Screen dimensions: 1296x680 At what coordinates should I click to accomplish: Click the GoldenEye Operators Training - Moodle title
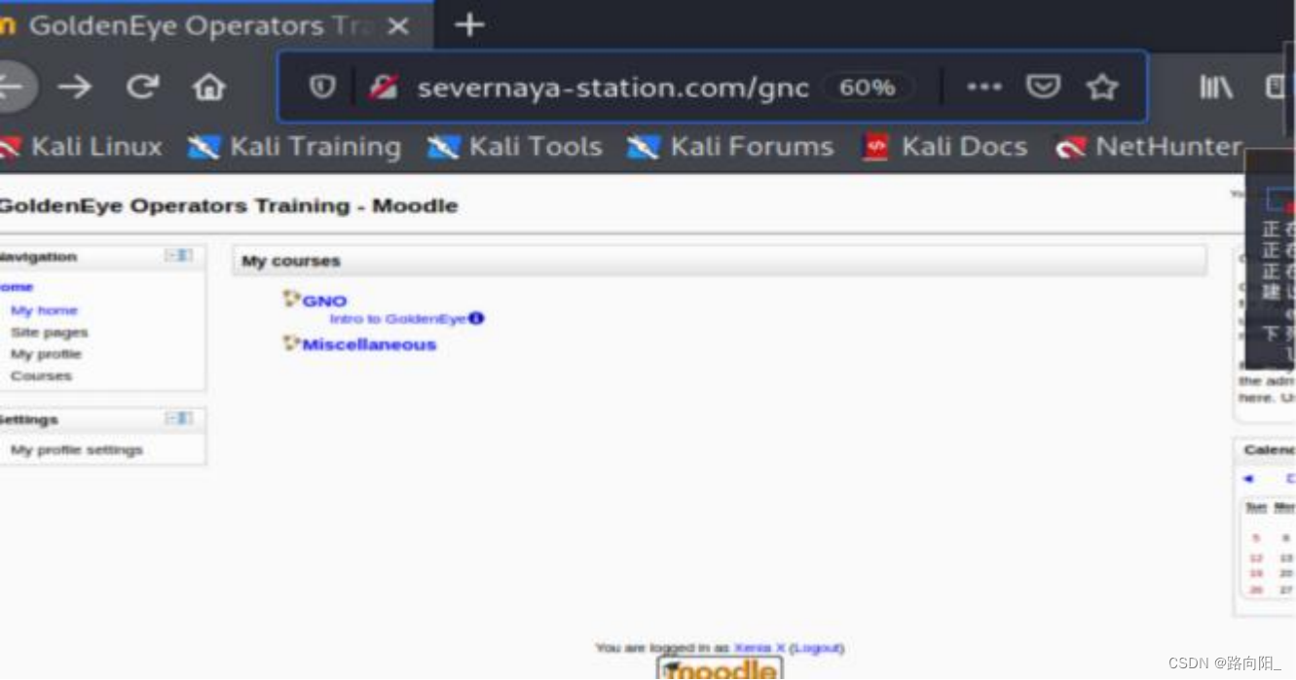[x=227, y=205]
